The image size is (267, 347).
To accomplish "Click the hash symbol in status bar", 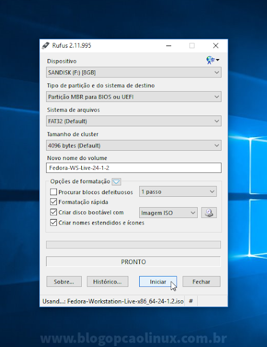I will [x=191, y=301].
